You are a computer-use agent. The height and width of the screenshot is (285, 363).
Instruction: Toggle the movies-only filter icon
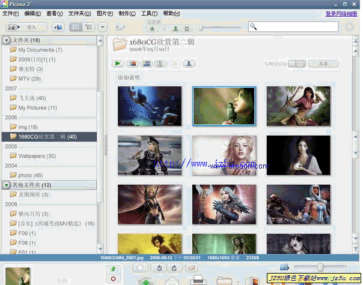186,29
